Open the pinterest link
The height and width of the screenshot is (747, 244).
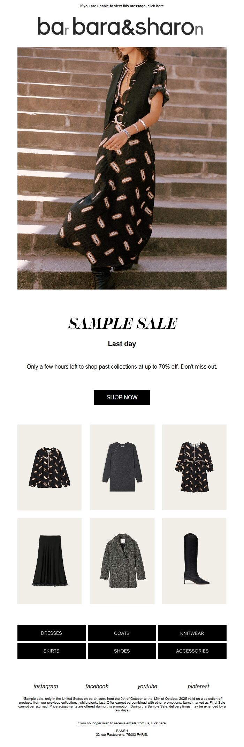coord(198,686)
